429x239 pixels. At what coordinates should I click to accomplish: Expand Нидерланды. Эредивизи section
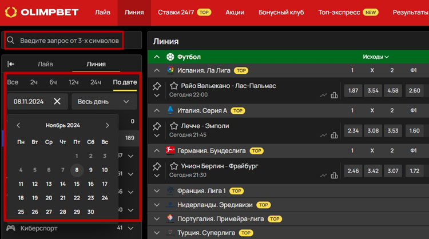coord(157,205)
